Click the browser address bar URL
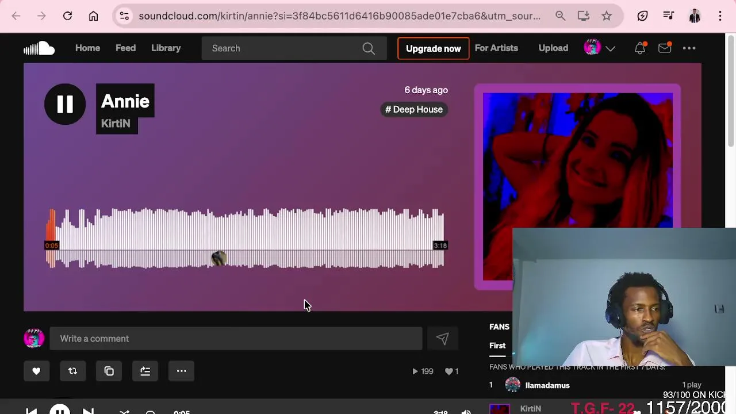Viewport: 736px width, 414px height. [339, 16]
